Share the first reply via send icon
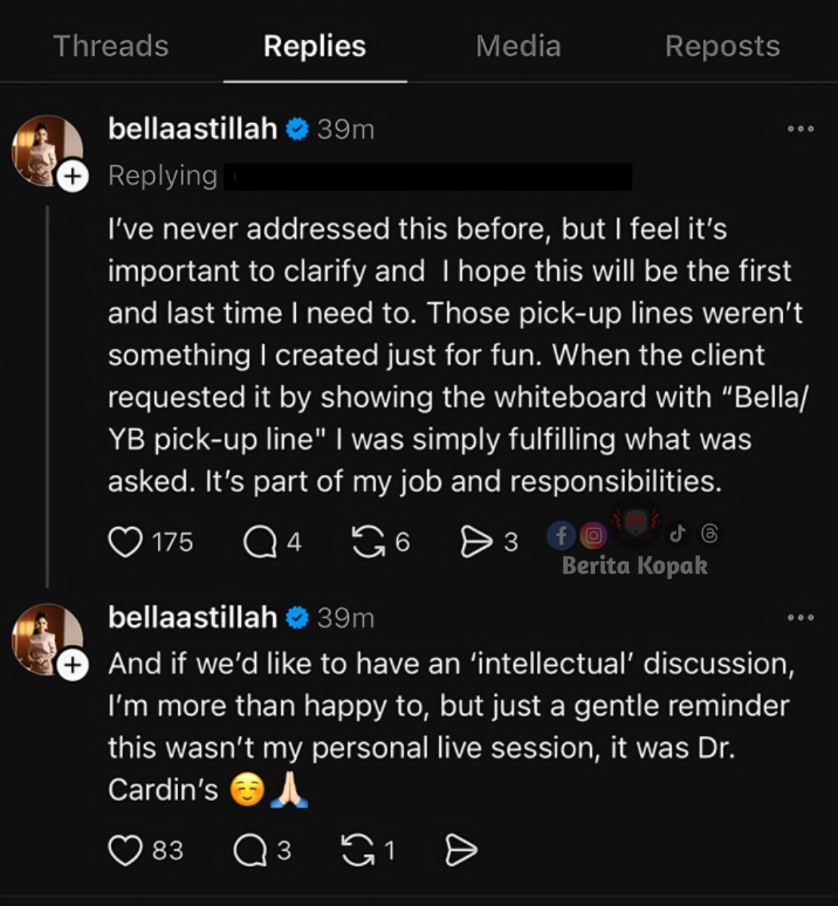838x906 pixels. click(476, 542)
